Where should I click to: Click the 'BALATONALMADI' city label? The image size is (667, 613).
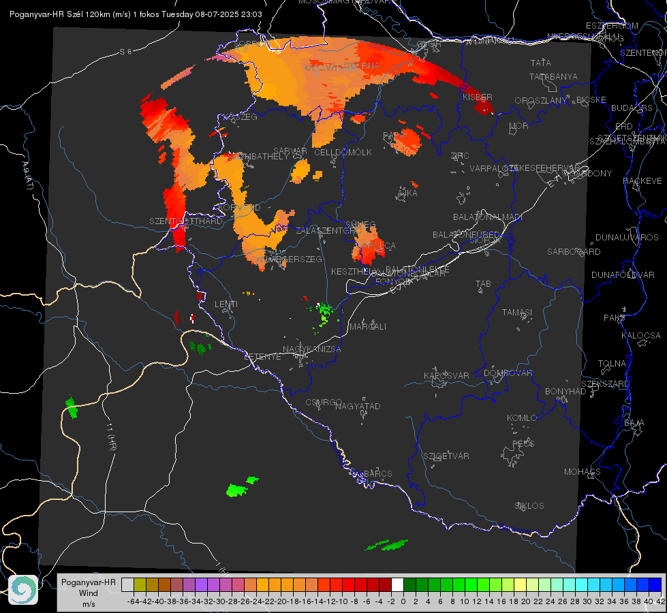point(488,217)
